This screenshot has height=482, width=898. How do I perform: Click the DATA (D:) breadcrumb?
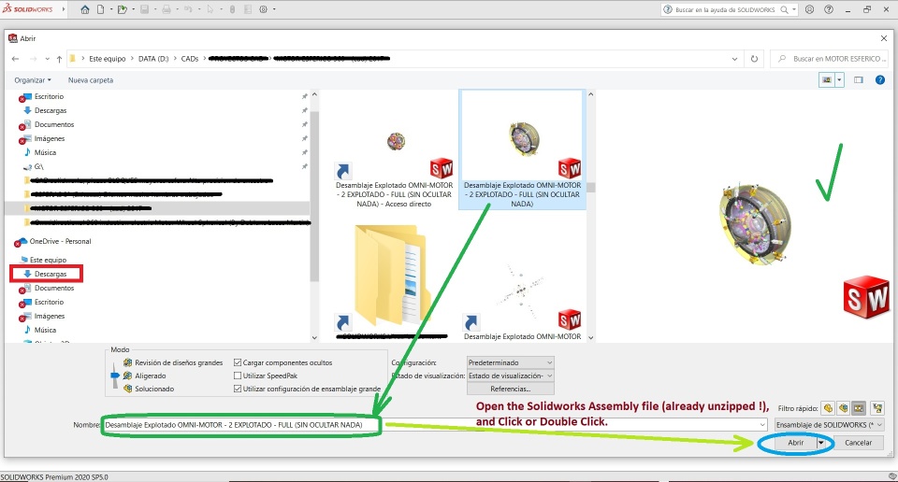153,58
